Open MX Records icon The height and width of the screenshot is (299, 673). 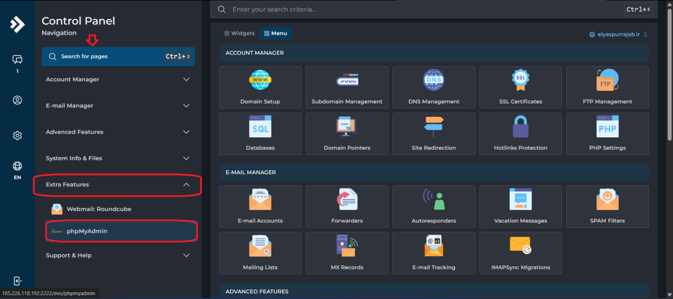coord(347,246)
